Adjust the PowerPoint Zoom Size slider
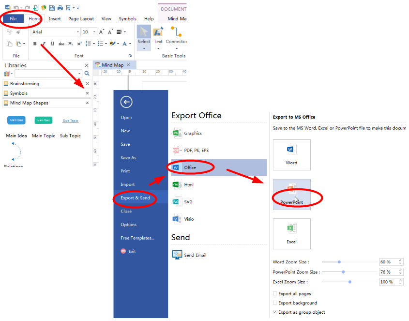Image resolution: width=409 pixels, height=321 pixels. [x=343, y=272]
